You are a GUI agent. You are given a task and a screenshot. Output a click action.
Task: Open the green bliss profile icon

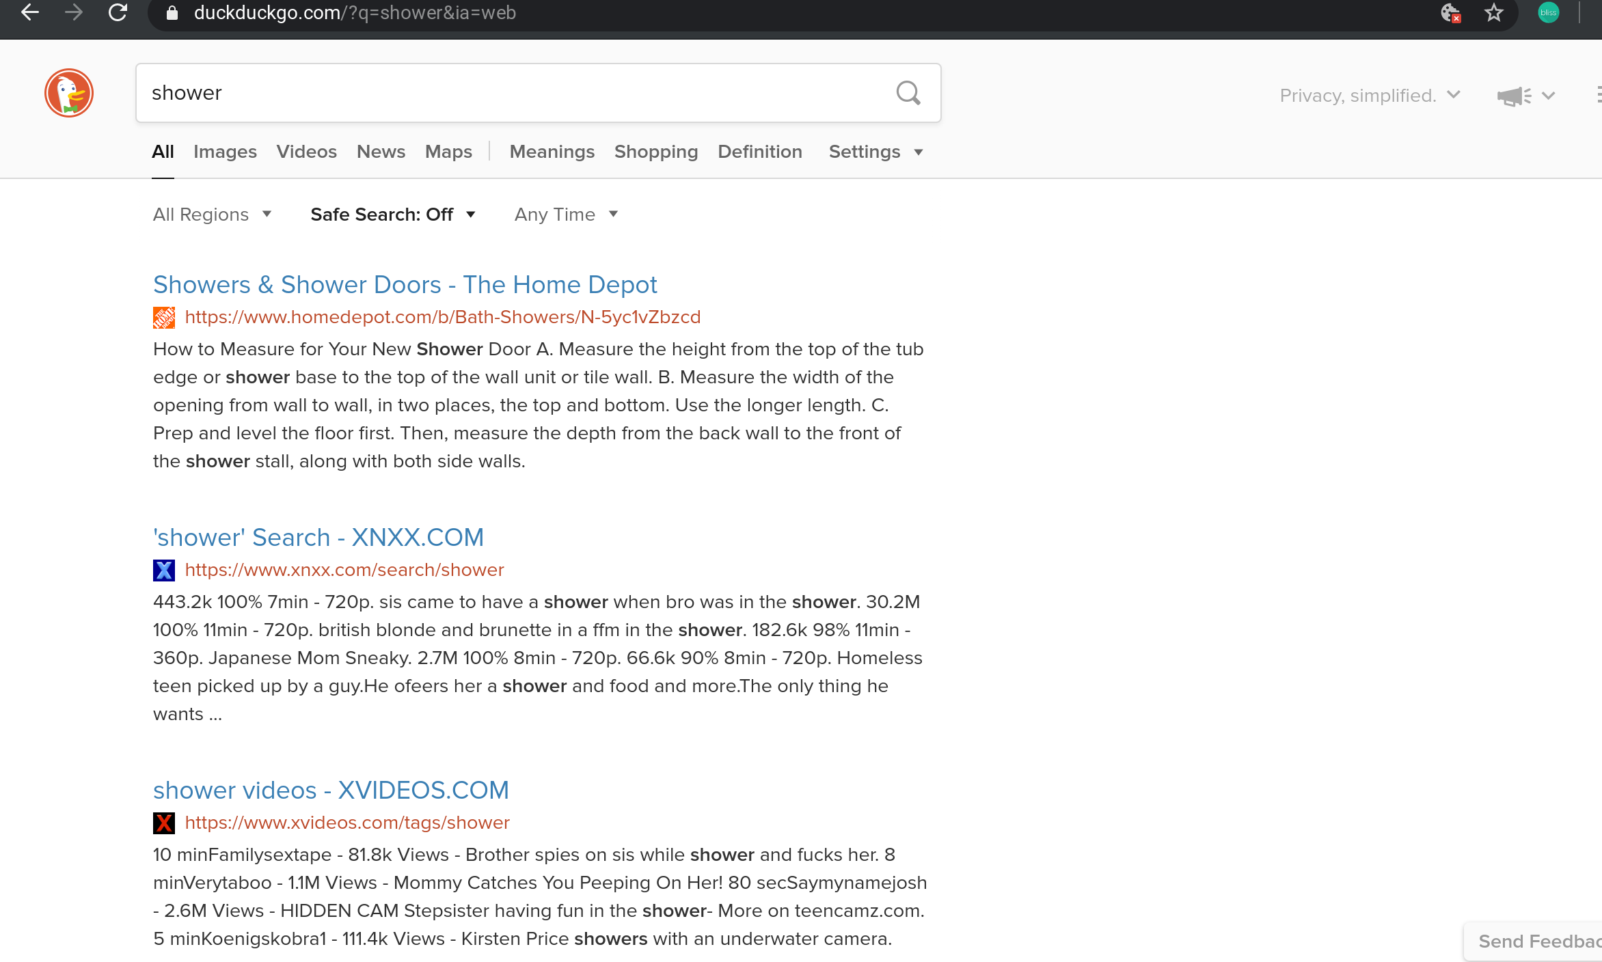(1548, 12)
